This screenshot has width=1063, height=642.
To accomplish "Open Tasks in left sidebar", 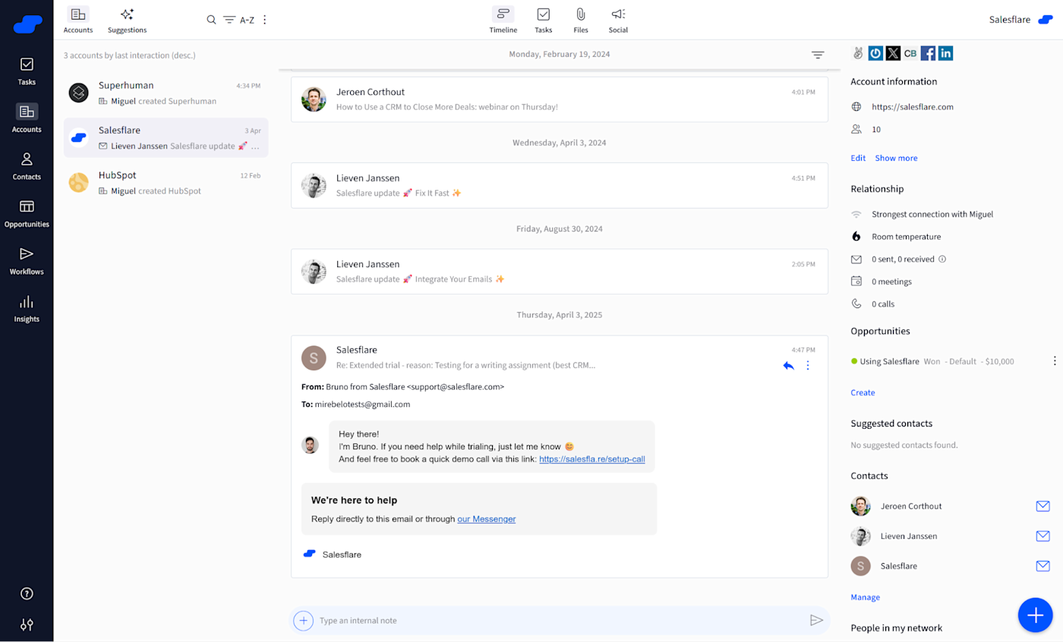I will pos(27,71).
